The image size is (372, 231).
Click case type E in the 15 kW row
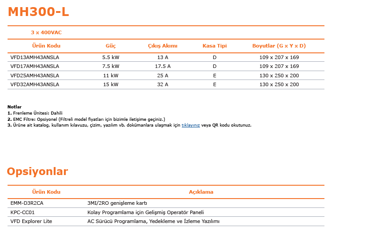click(x=215, y=84)
